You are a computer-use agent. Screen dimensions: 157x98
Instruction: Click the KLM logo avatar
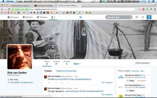tap(121, 77)
